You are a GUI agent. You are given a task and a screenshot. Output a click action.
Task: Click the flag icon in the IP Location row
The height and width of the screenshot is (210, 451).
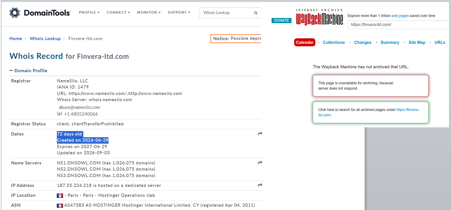point(60,196)
